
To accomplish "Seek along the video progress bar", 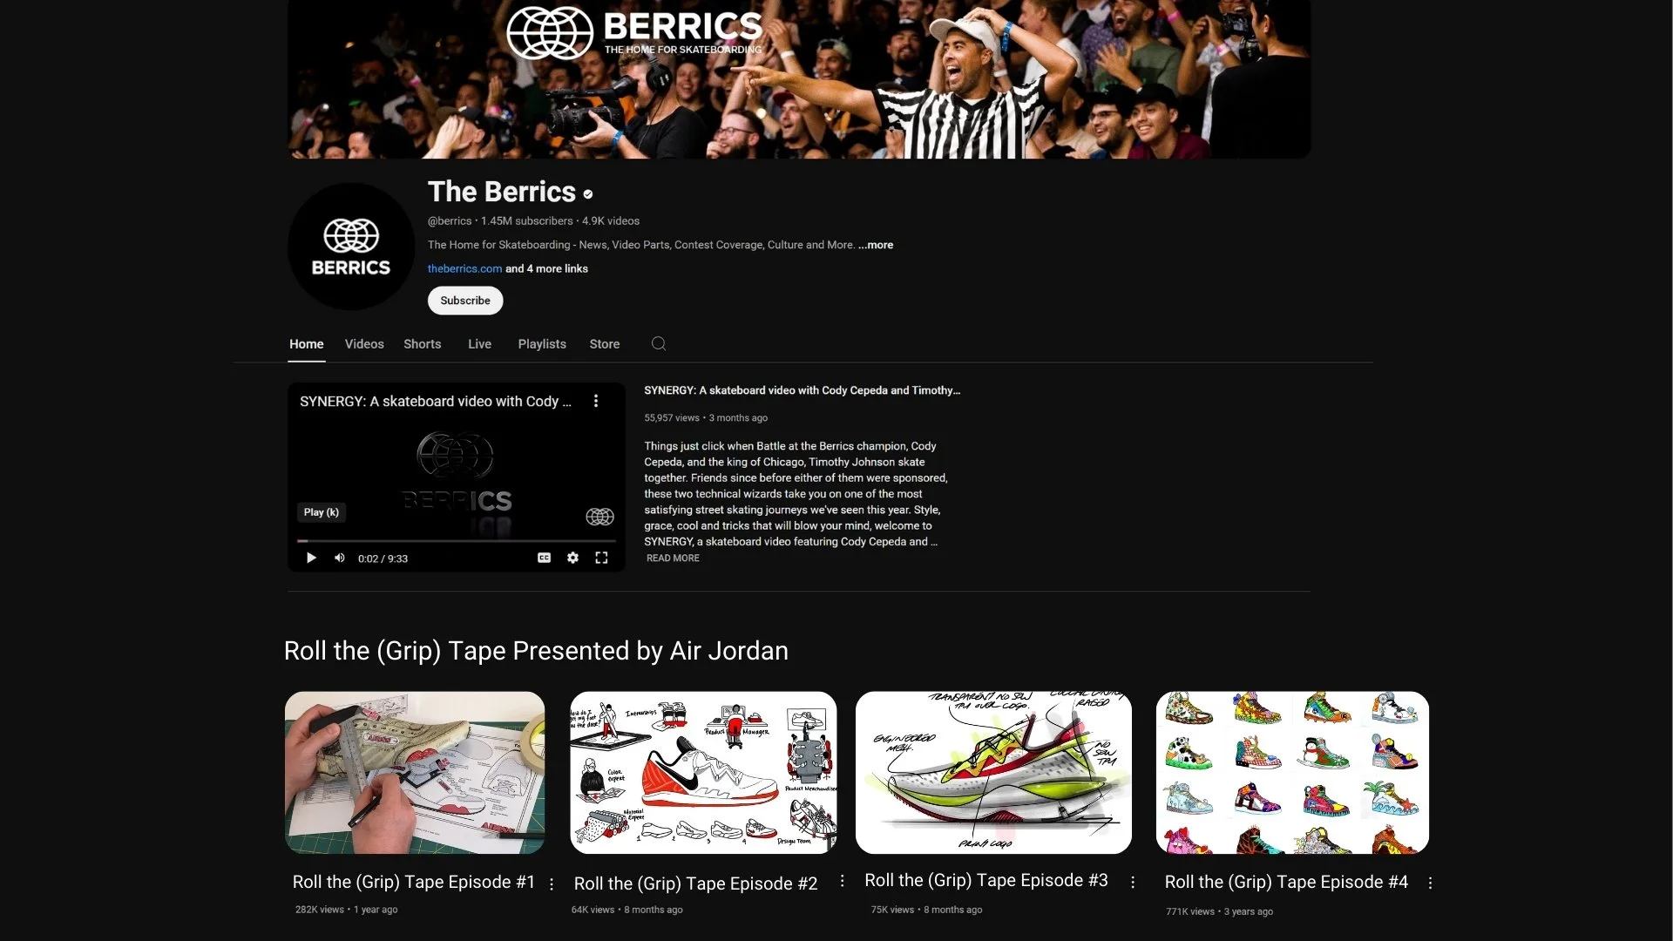I will (457, 541).
